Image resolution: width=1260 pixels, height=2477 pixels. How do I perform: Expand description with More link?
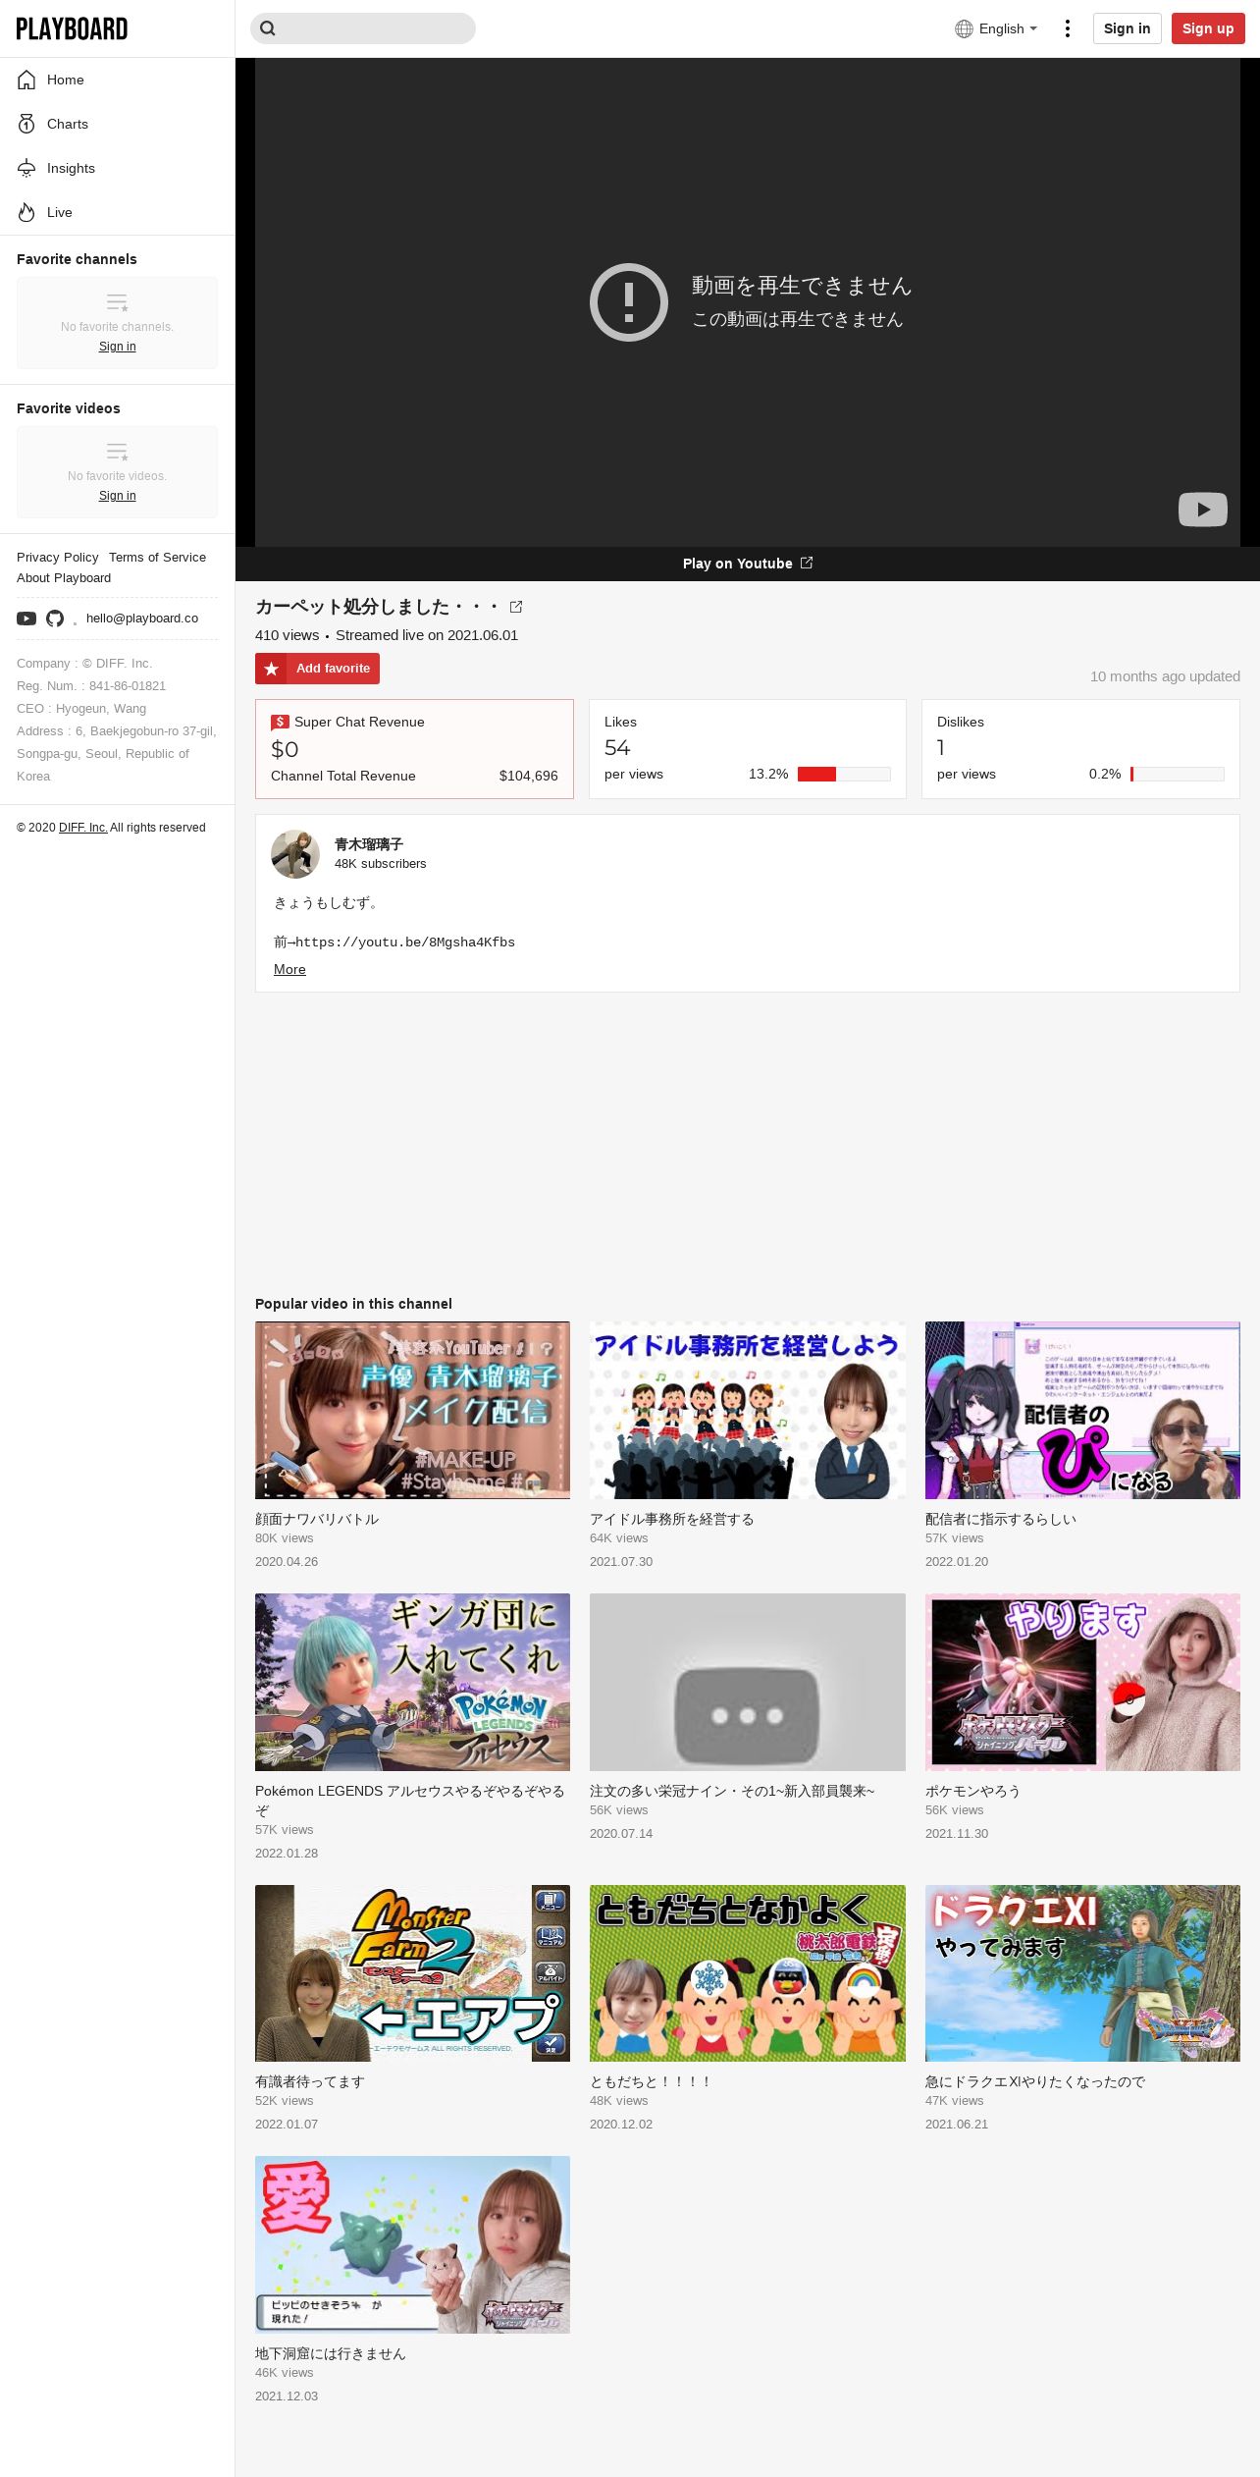(x=289, y=969)
